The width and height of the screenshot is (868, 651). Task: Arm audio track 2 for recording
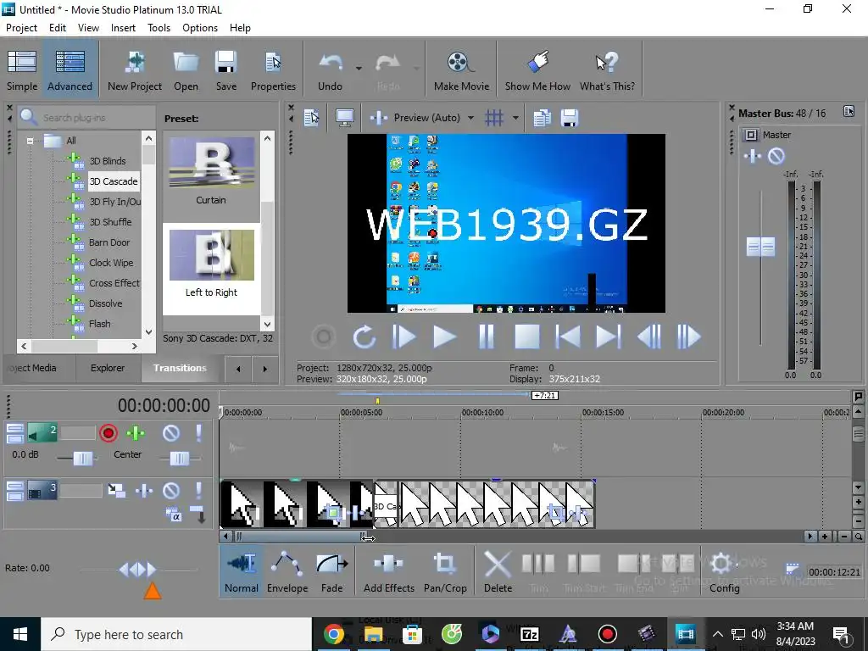point(108,433)
